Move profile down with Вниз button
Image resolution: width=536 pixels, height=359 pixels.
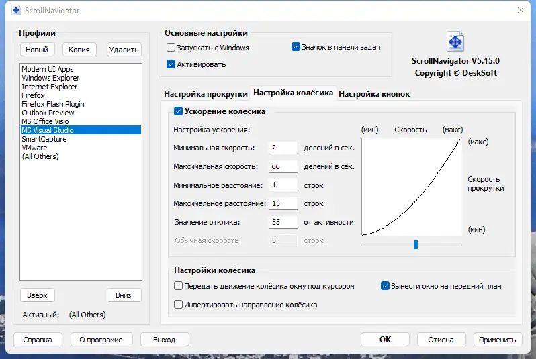124,295
